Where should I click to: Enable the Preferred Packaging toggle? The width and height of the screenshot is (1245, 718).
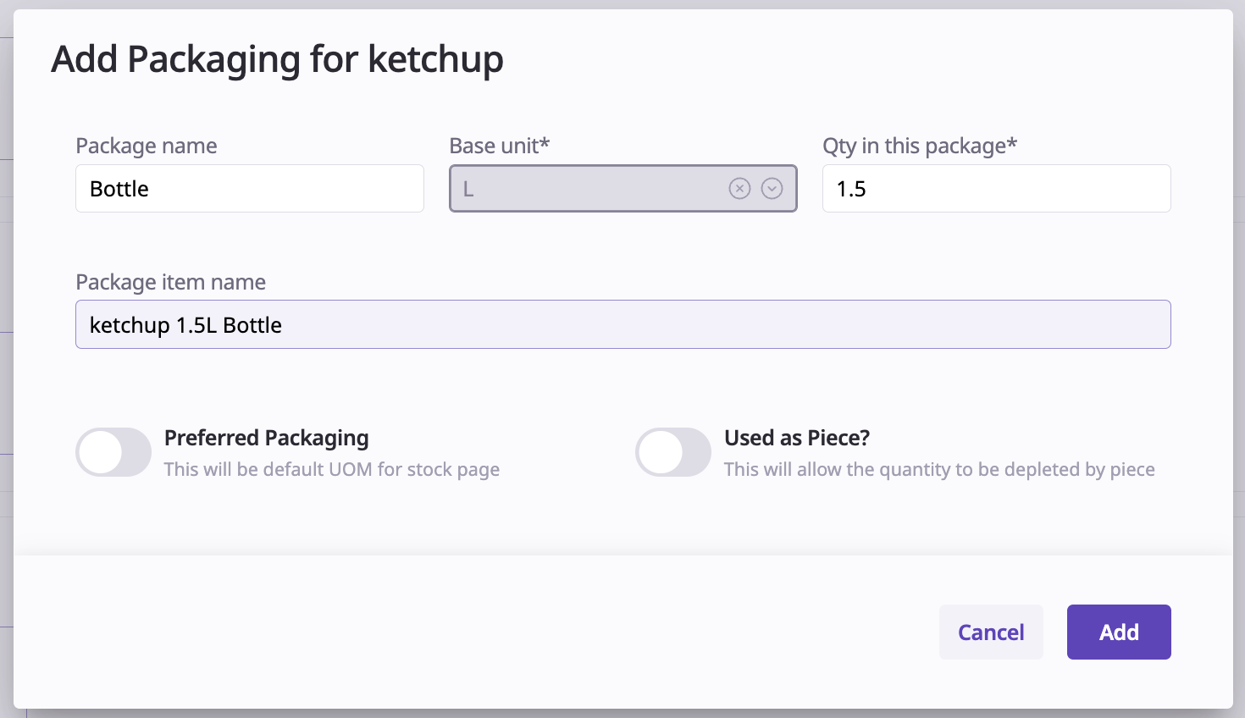point(113,452)
